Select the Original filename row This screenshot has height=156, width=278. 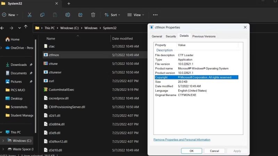196,95
